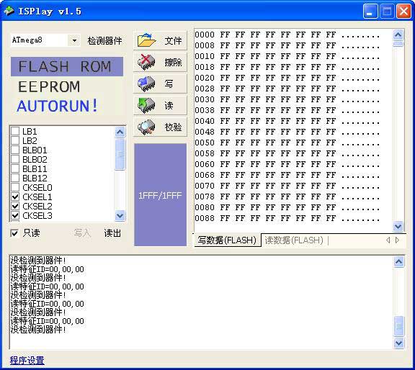This screenshot has height=370, width=415.
Task: Click the read chip icon with green arrow
Action: click(146, 106)
